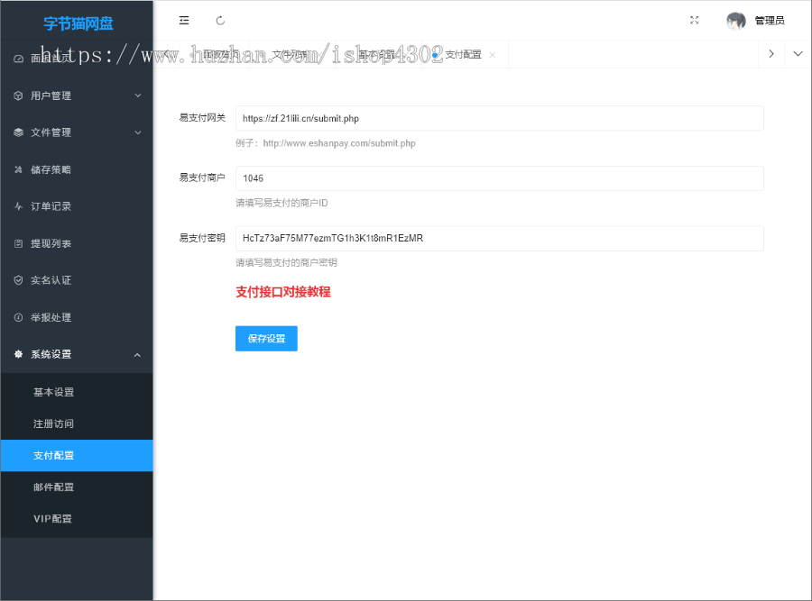Click the admin avatar picture
This screenshot has height=601, width=812.
tap(736, 21)
